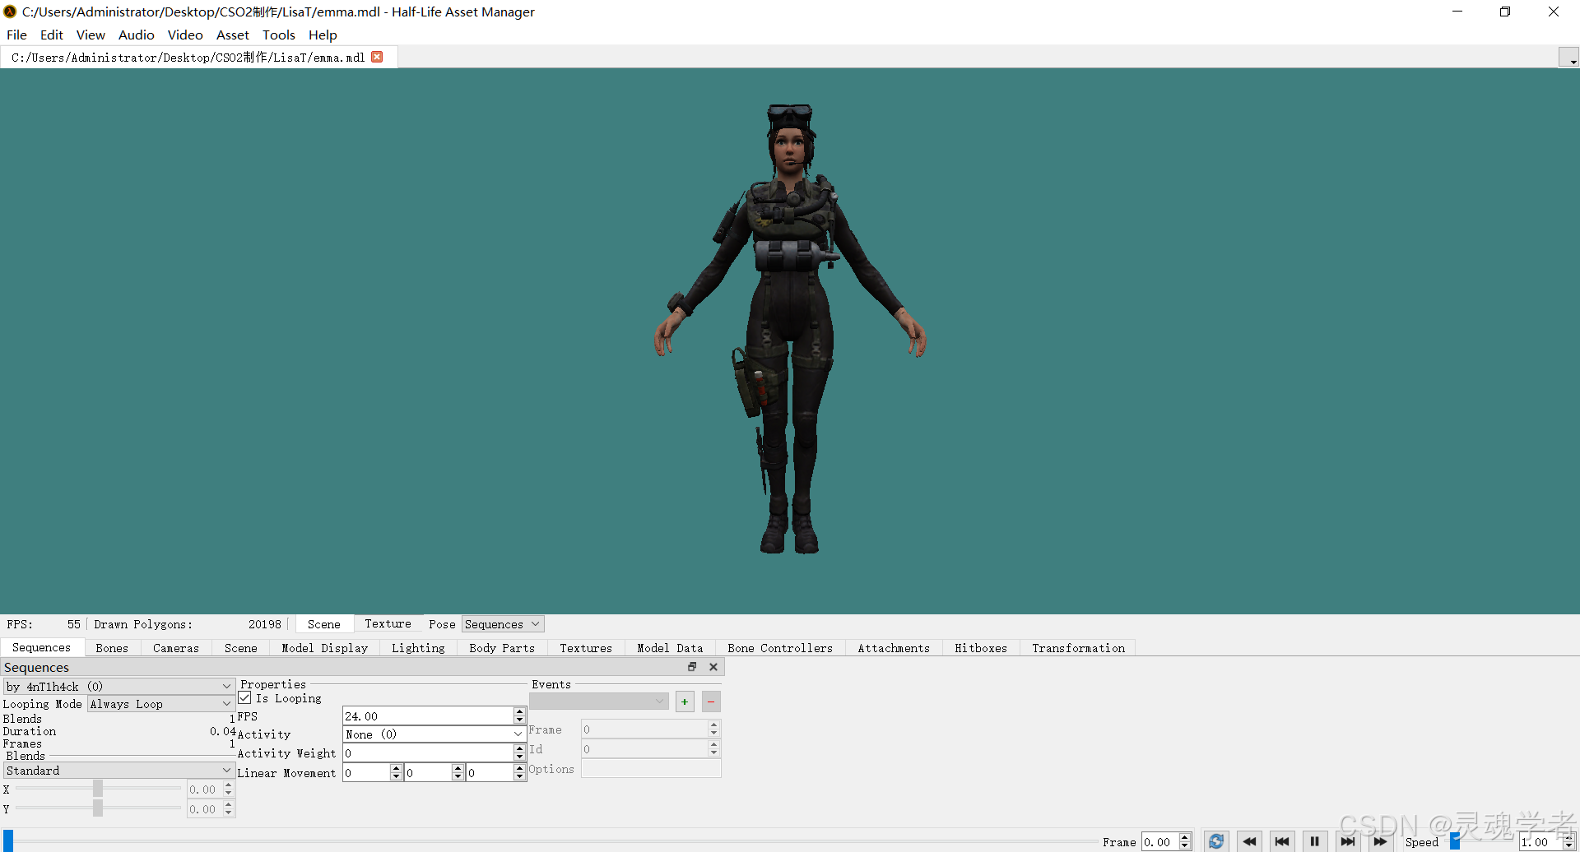
Task: Switch to the Transformation tab
Action: (1078, 648)
